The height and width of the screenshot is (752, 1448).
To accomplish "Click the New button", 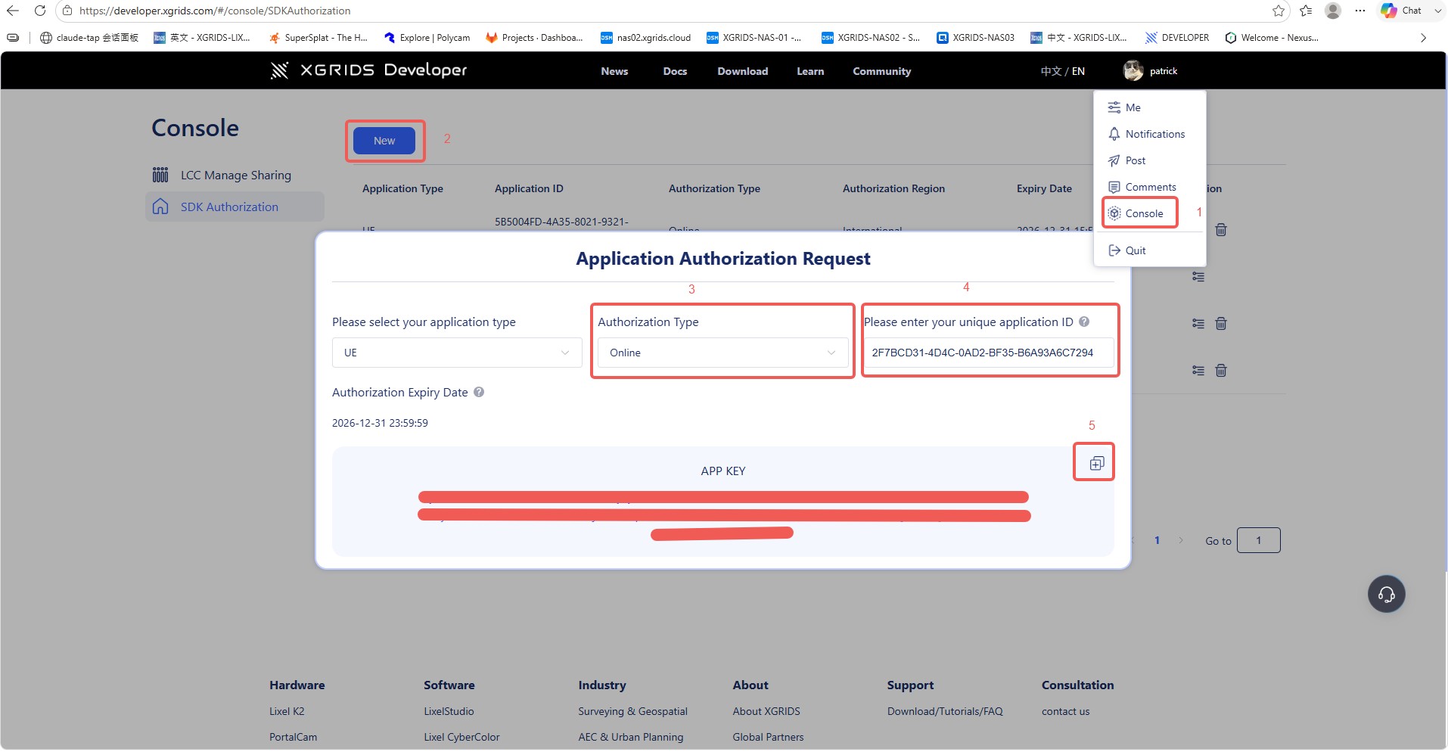I will coord(384,141).
